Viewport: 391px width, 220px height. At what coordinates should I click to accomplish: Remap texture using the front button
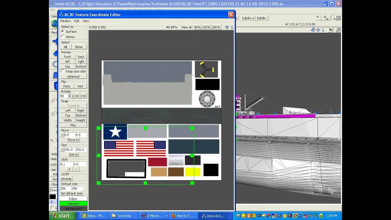(x=68, y=57)
